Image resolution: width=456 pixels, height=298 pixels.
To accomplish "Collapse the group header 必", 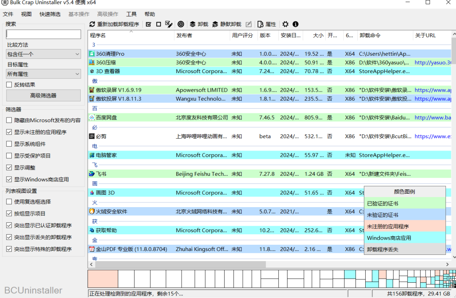I will point(95,127).
